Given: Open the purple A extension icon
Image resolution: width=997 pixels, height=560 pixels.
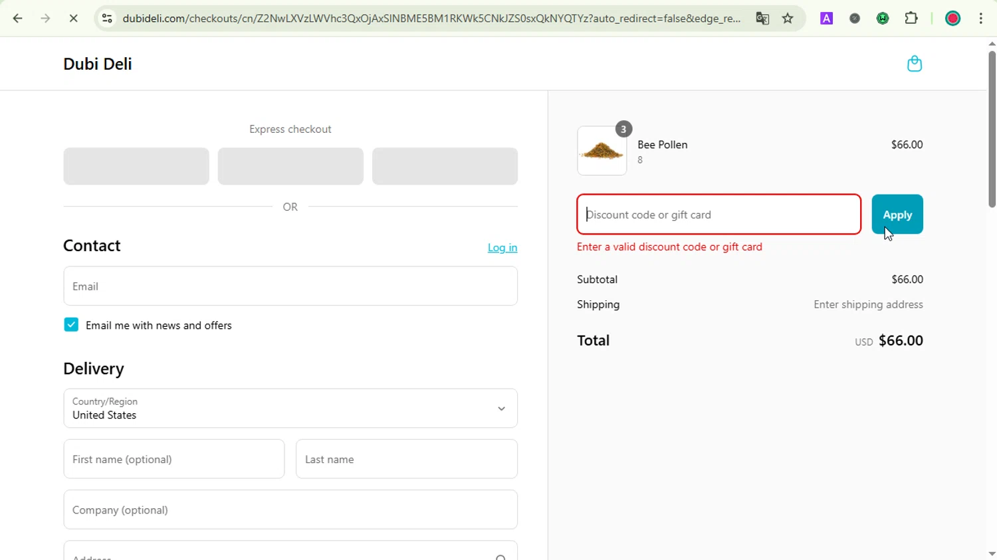Looking at the screenshot, I should pos(827,19).
